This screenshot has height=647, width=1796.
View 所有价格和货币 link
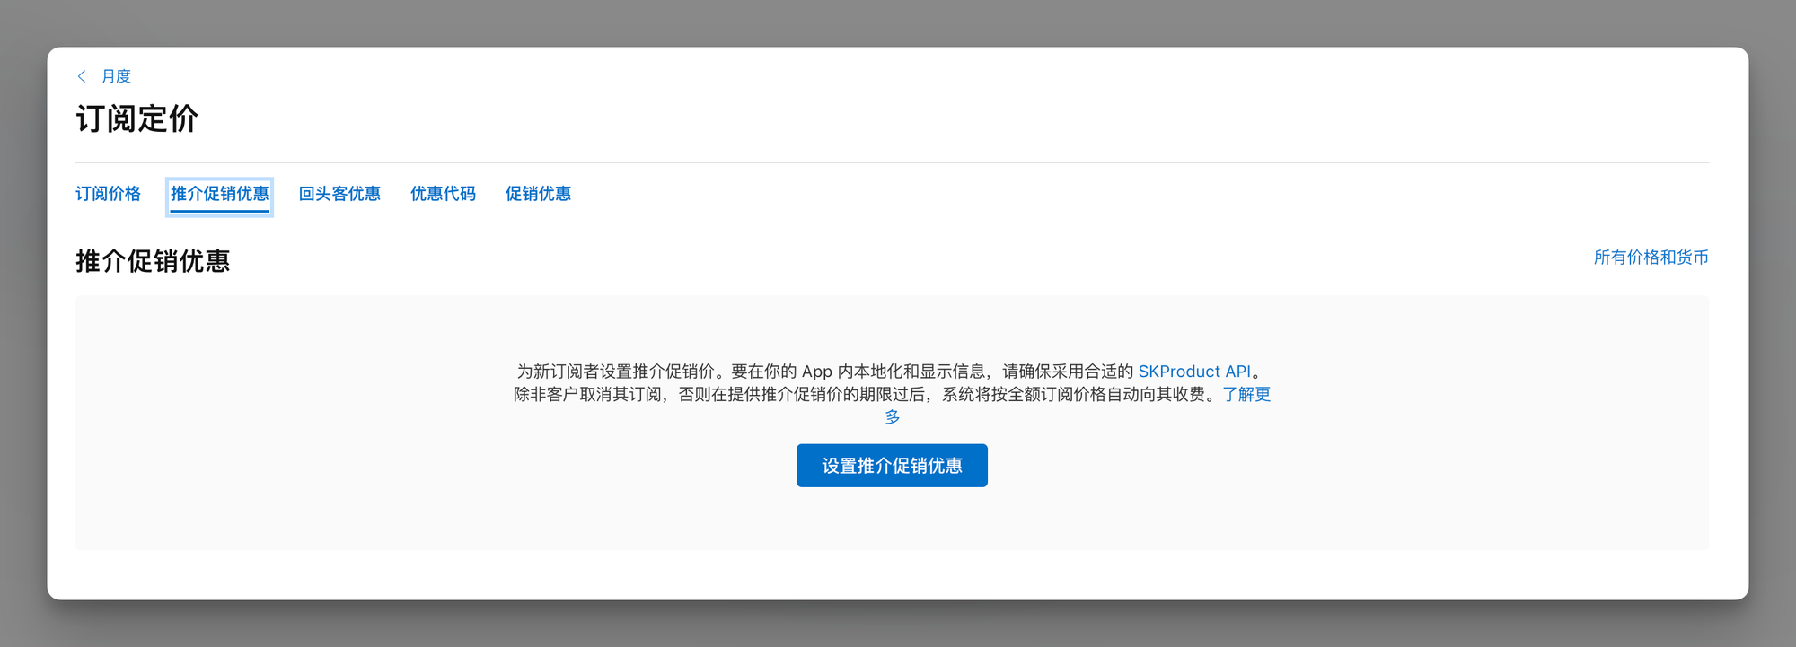tap(1651, 258)
